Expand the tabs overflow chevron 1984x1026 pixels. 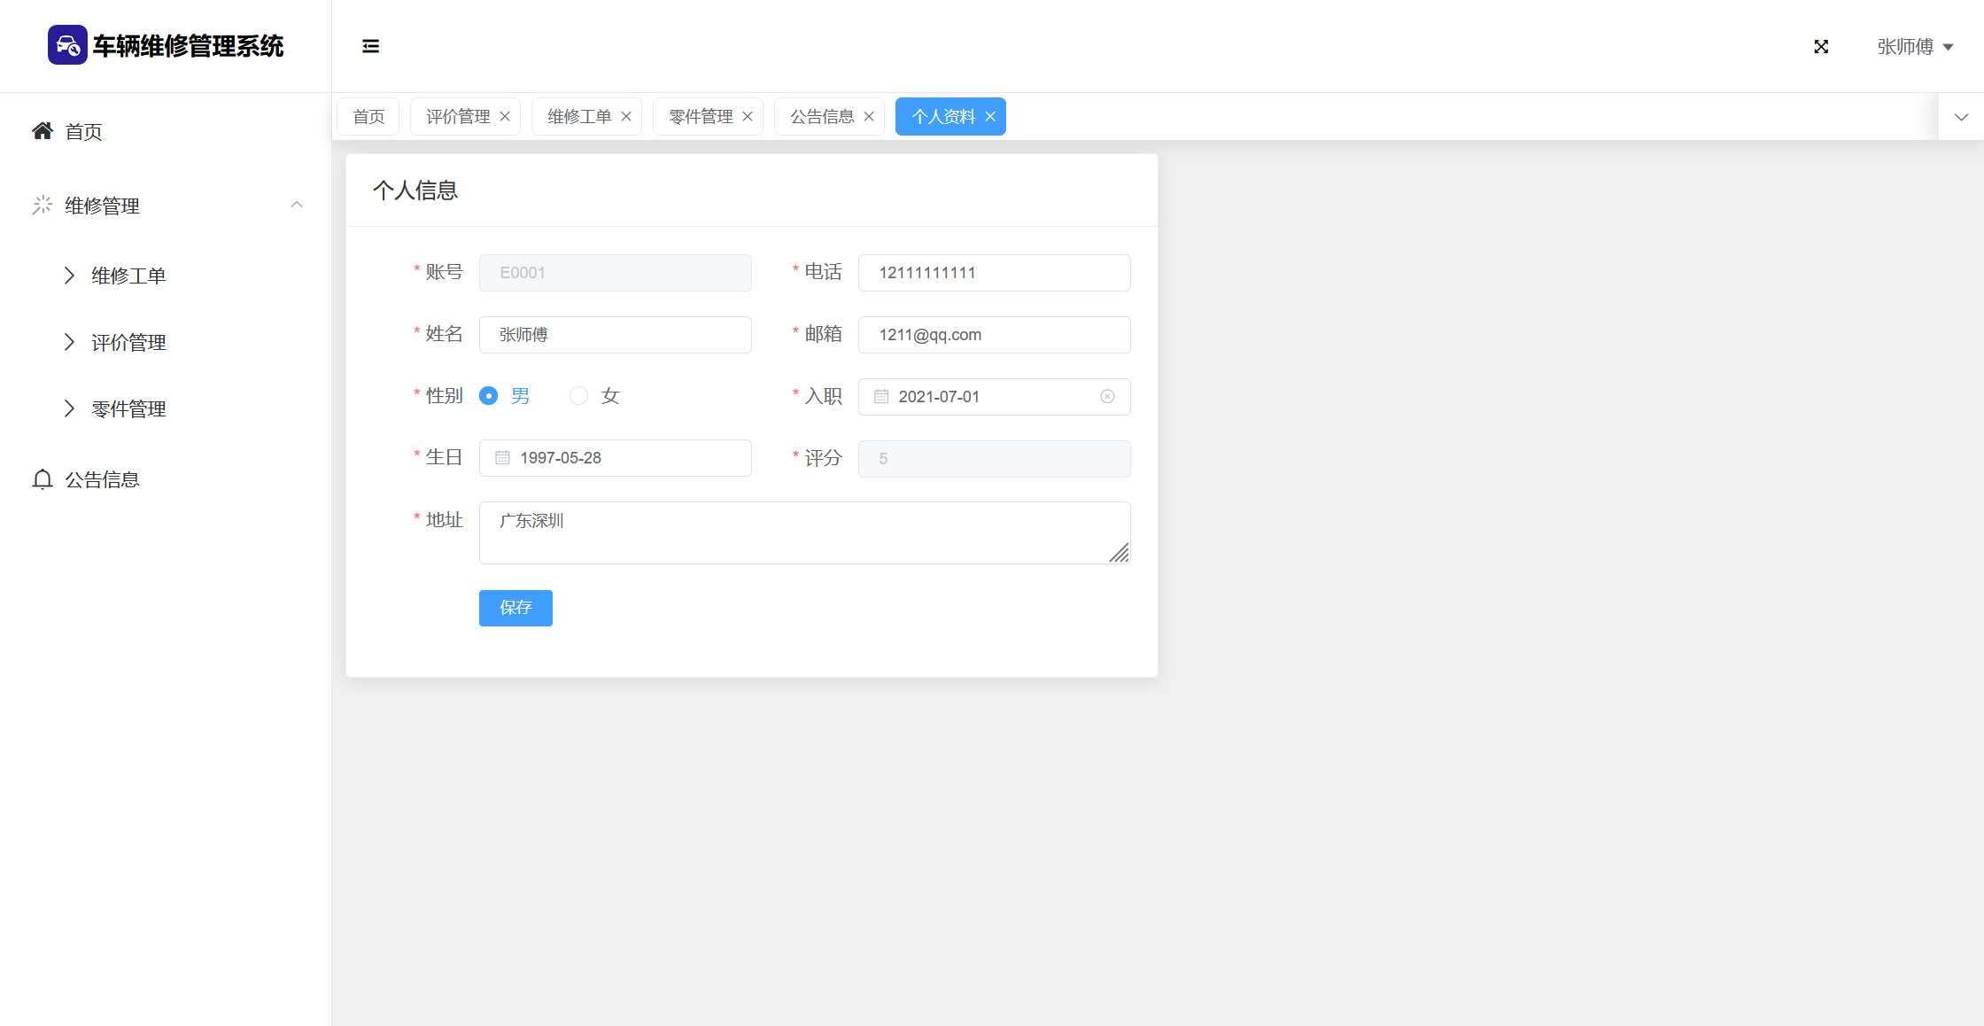click(x=1961, y=117)
